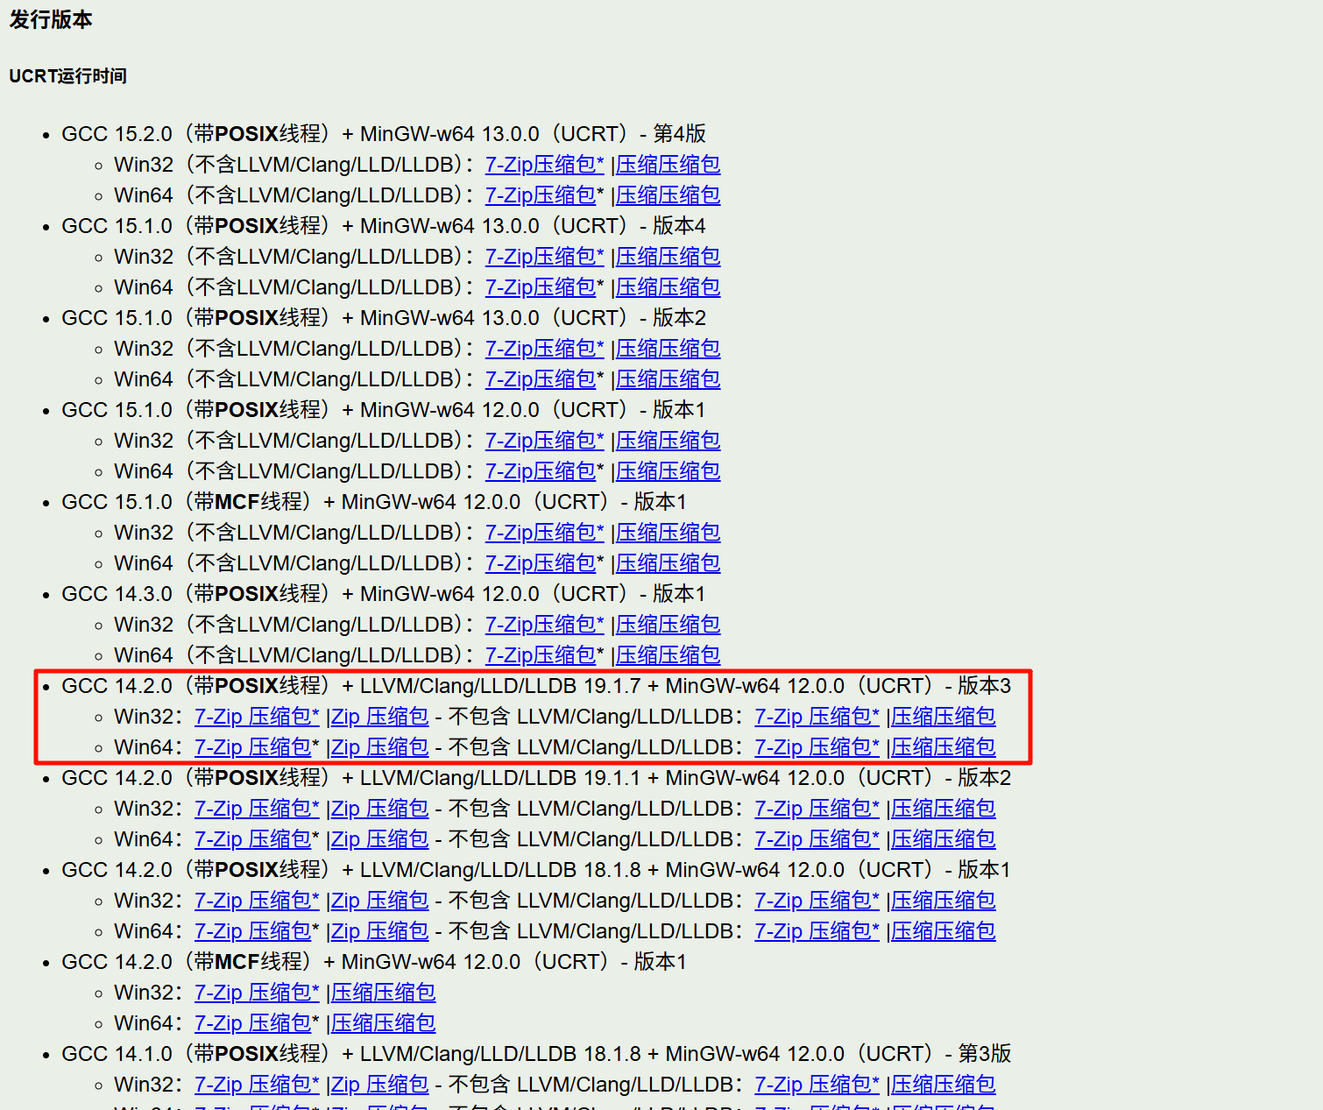The height and width of the screenshot is (1110, 1323).
Task: Open GCC 15.2.0 Win64 压缩压缩包 link
Action: [x=668, y=195]
